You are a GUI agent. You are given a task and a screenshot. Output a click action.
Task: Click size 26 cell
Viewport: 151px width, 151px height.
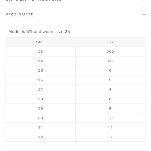pyautogui.click(x=41, y=80)
